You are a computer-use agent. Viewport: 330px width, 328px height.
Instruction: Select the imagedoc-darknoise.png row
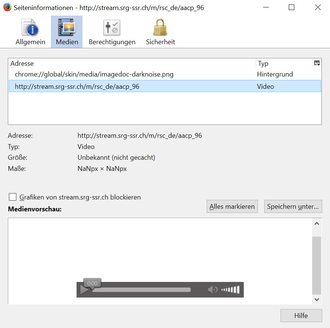165,74
